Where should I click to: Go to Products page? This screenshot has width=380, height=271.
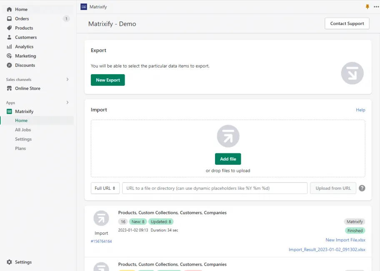(x=24, y=28)
